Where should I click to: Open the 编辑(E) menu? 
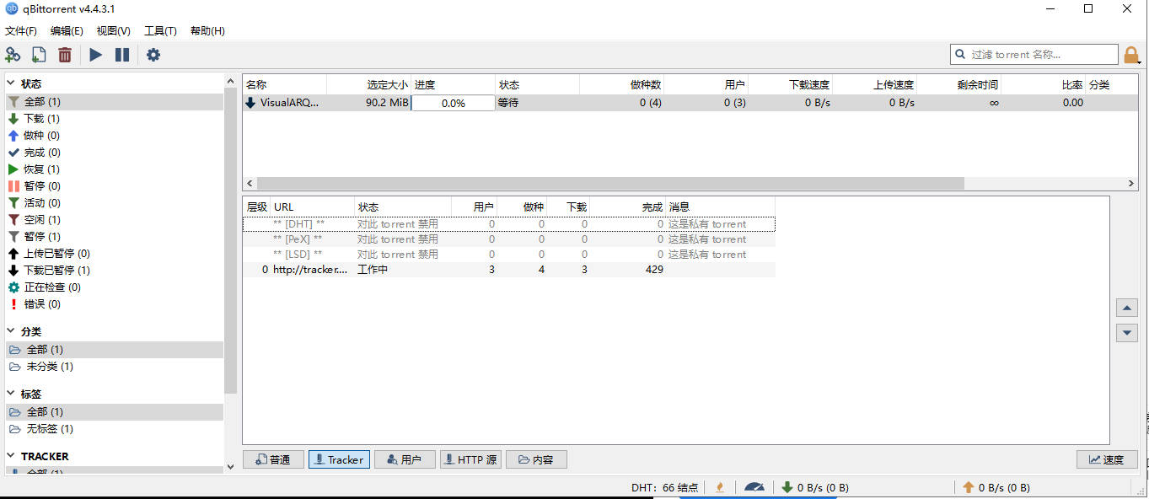[x=67, y=30]
